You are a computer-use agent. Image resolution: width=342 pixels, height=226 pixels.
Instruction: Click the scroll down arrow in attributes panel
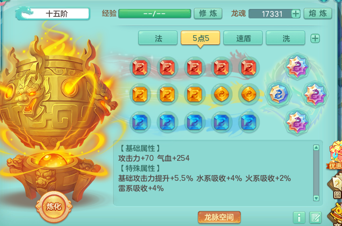point(316,198)
